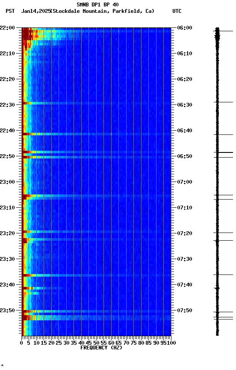Click the title text "SMNB DP1 BP 40"
This screenshot has height=370, width=236.
click(97, 4)
